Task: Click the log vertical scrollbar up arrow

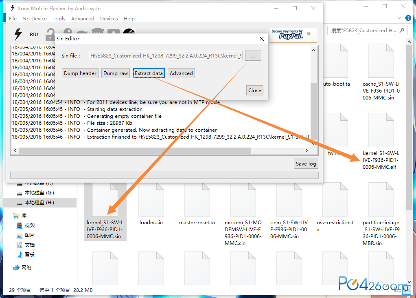Action: pyautogui.click(x=313, y=50)
